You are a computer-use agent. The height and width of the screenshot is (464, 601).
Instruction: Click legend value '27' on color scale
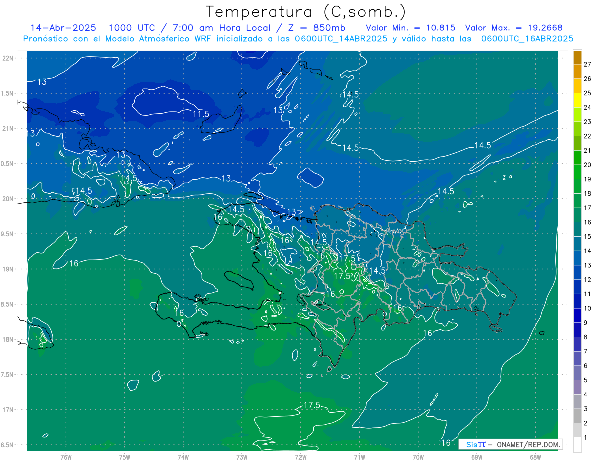tap(588, 64)
